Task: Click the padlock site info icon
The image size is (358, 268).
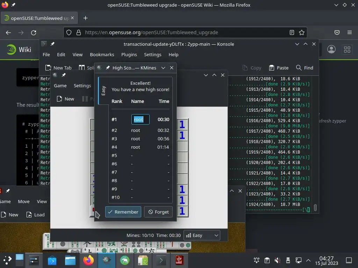Action: pyautogui.click(x=79, y=32)
